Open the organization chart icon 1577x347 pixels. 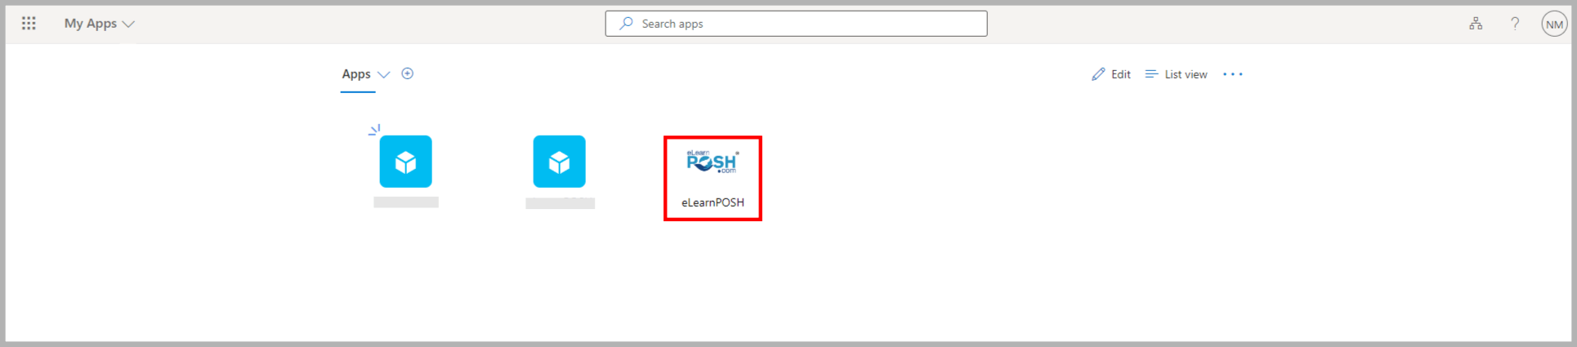pyautogui.click(x=1476, y=24)
